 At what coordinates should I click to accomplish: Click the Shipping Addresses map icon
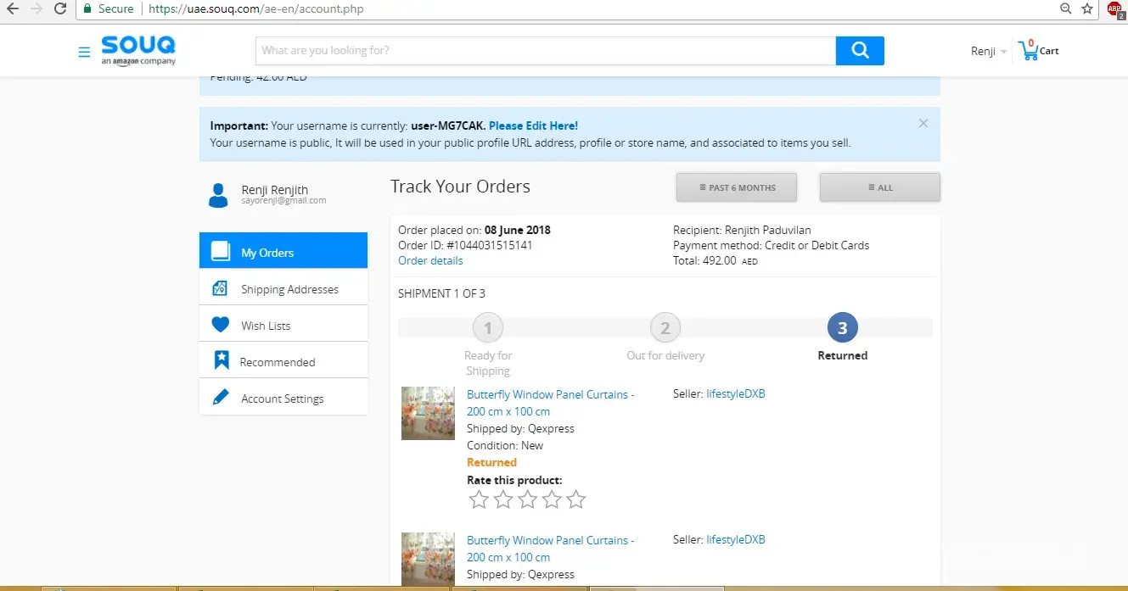click(220, 288)
